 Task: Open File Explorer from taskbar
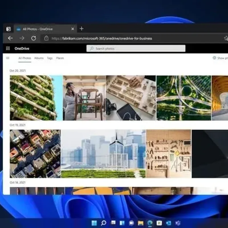pyautogui.click(x=141, y=223)
